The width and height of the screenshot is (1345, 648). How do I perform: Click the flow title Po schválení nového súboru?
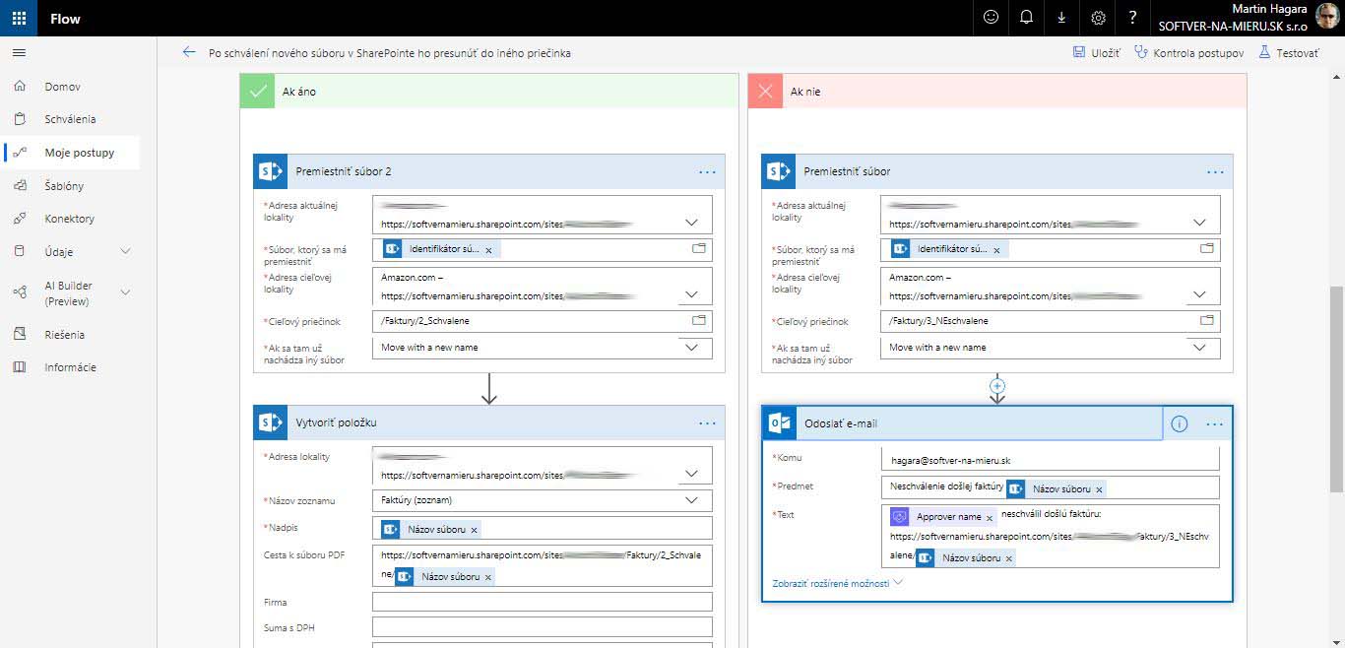pos(390,52)
